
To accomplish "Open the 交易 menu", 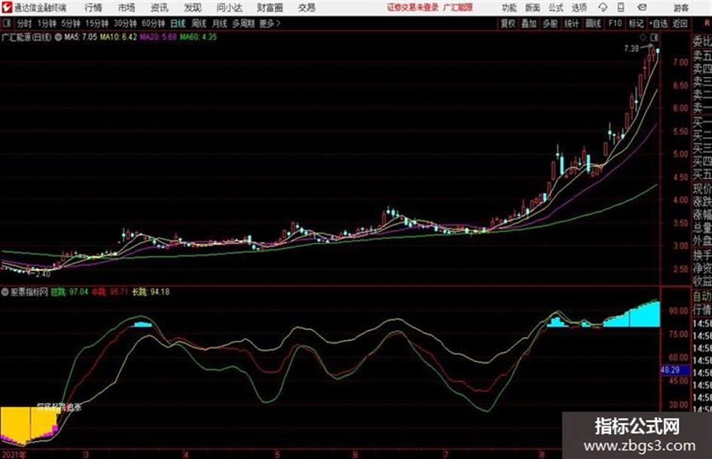I will tap(307, 8).
